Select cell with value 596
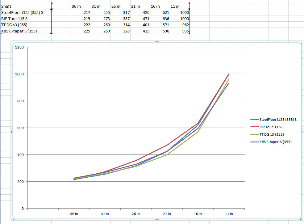304x224 pixels. coord(160,31)
